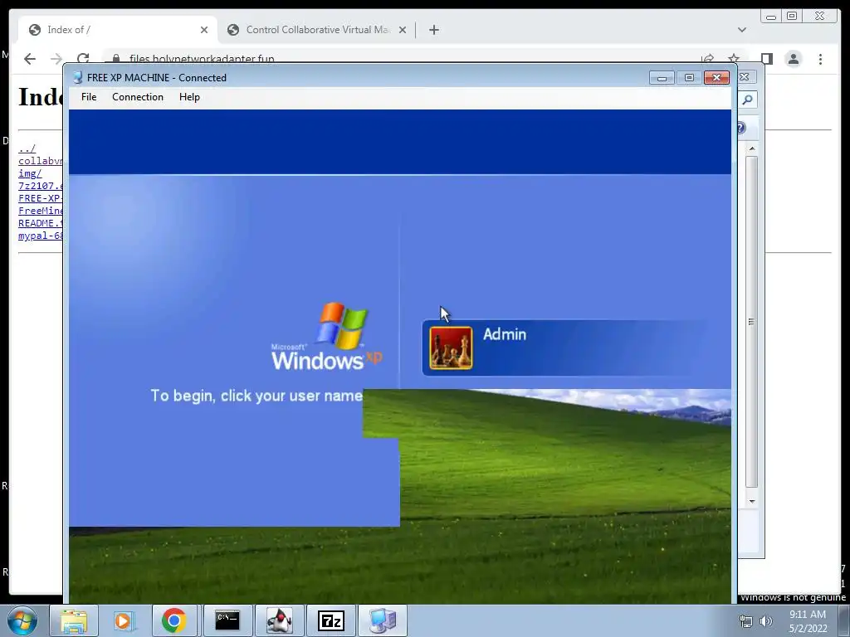
Task: Open the Java taskbar icon
Action: [x=279, y=620]
